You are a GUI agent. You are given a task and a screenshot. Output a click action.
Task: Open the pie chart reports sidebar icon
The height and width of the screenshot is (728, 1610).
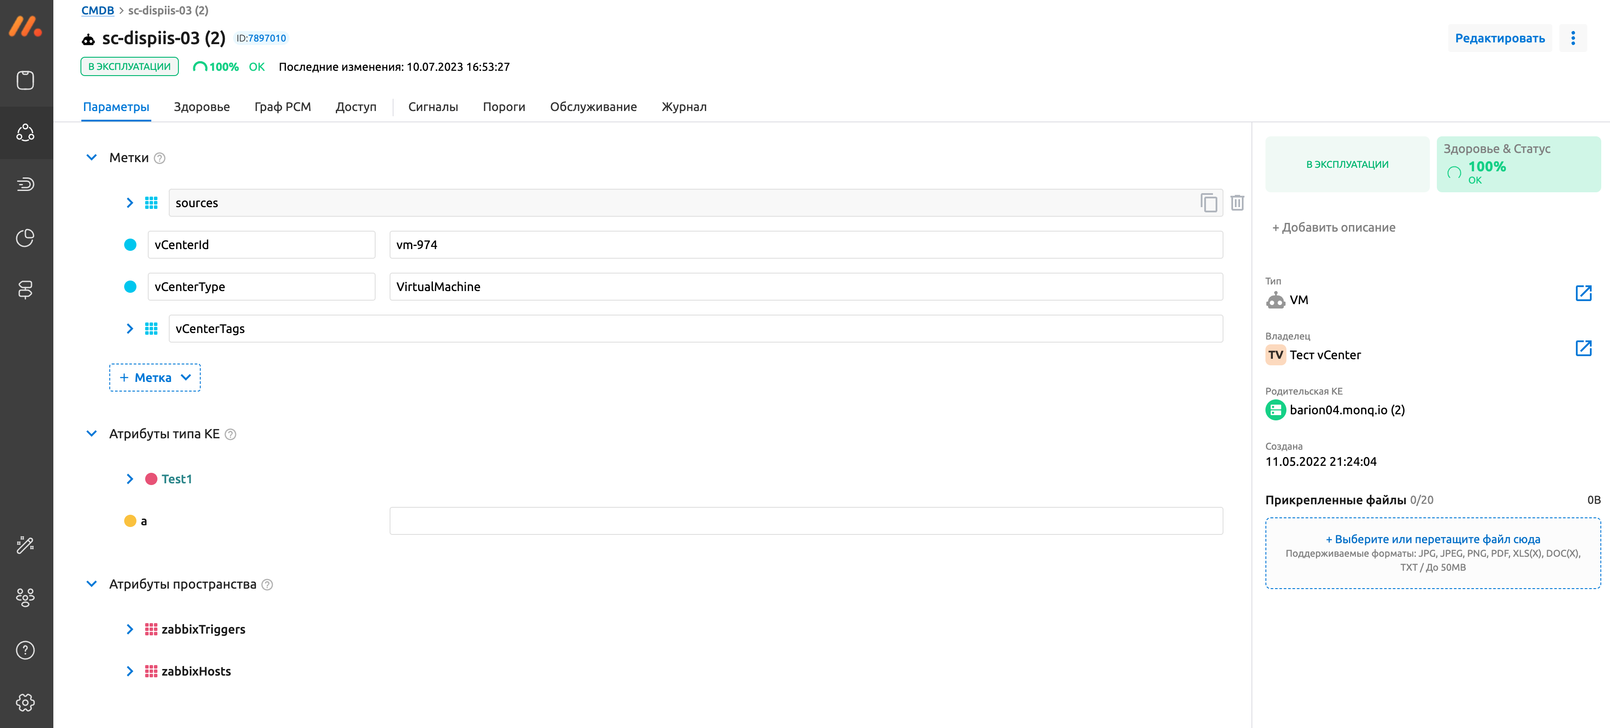point(26,237)
